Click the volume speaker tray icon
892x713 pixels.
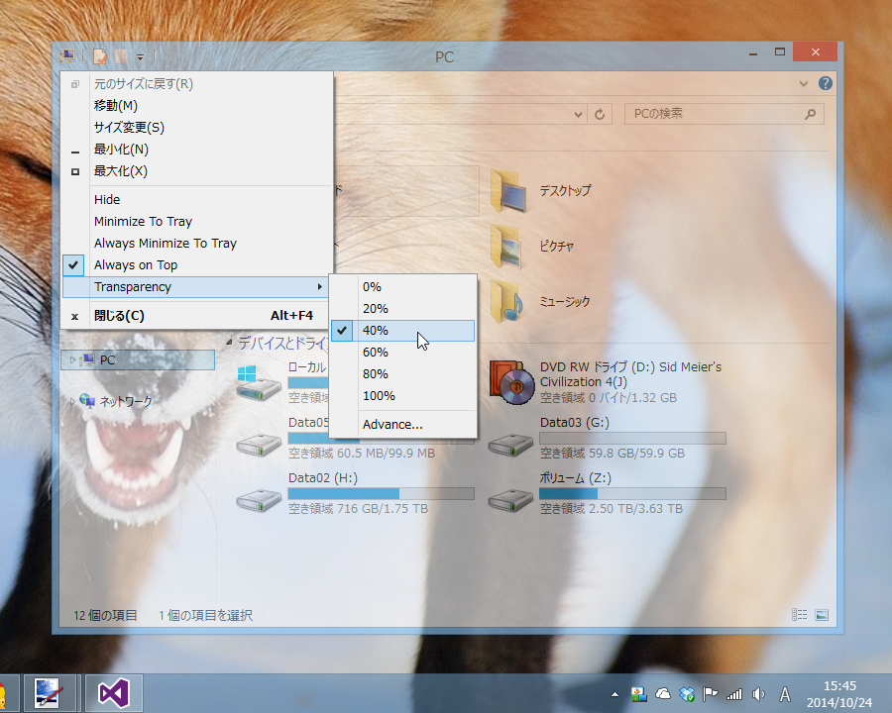pyautogui.click(x=758, y=694)
